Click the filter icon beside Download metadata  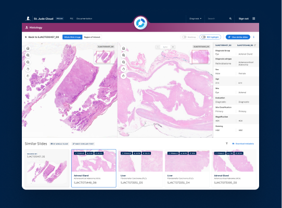point(227,144)
